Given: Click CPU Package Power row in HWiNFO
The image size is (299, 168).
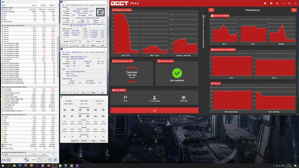Looking at the screenshot, I should pos(29,105).
